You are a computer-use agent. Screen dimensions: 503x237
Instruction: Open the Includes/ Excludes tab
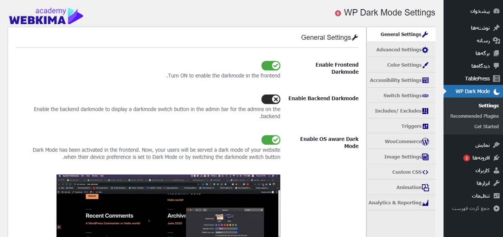[401, 111]
